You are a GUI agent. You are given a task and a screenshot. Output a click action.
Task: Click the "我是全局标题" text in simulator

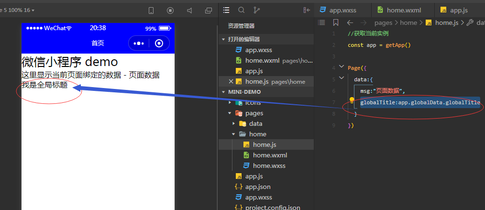[44, 85]
